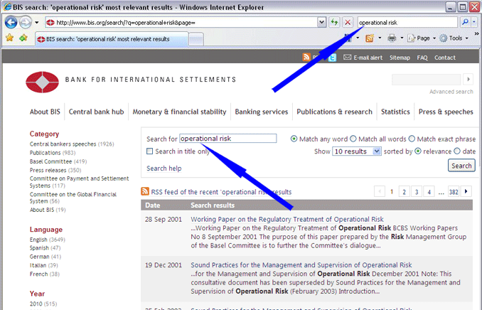Viewport: 482px width, 310px height.
Task: Enable the Search in title only checkbox
Action: [x=150, y=151]
